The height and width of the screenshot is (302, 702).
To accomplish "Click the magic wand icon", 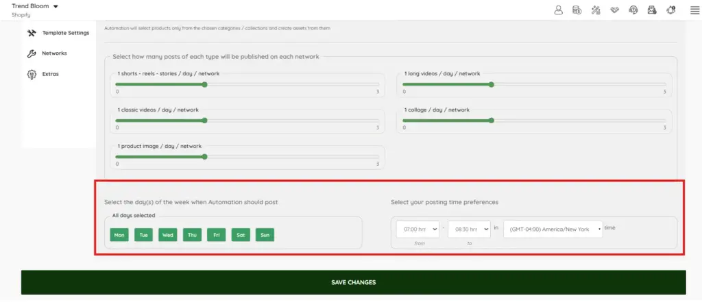I will point(596,10).
